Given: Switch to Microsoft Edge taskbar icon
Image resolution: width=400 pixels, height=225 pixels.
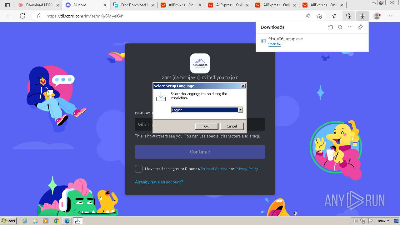Looking at the screenshot, I should tap(67, 221).
